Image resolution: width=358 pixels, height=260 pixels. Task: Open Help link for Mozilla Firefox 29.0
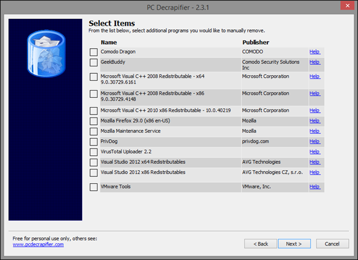pyautogui.click(x=315, y=121)
